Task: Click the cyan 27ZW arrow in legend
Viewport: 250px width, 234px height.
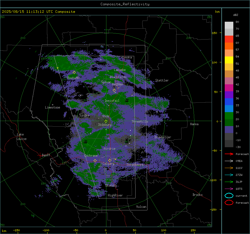Action: (x=229, y=175)
